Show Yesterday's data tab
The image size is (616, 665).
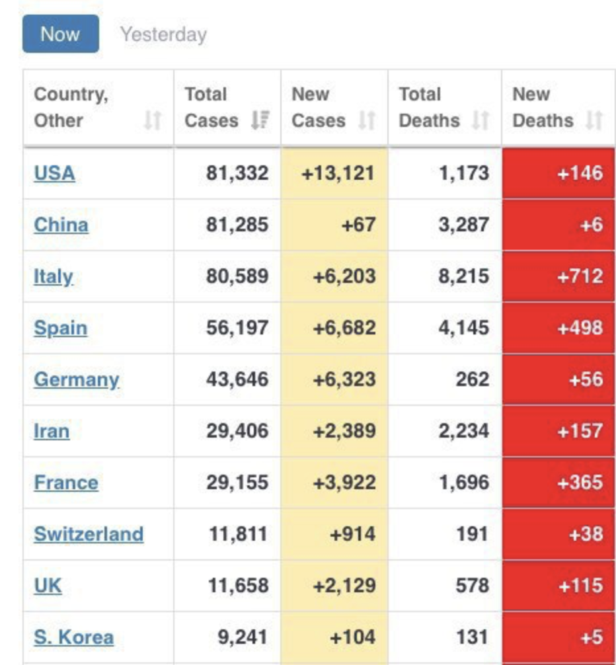tap(163, 34)
